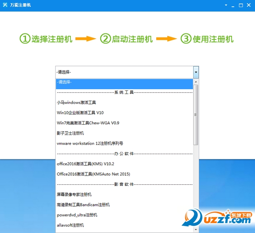Click the title bar dropdown menu arrow
255x233 pixels.
226,5
